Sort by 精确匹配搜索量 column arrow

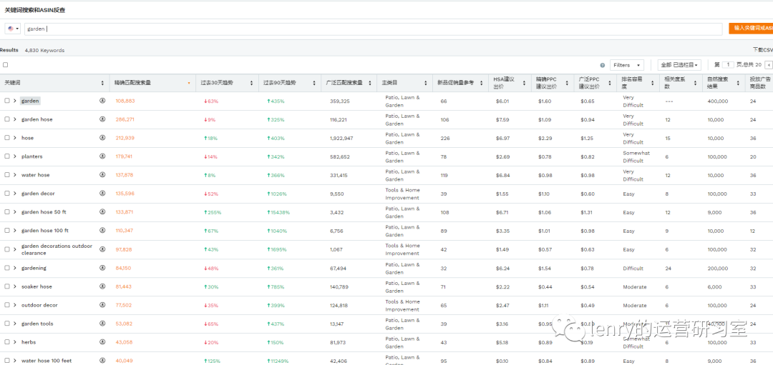tap(189, 83)
